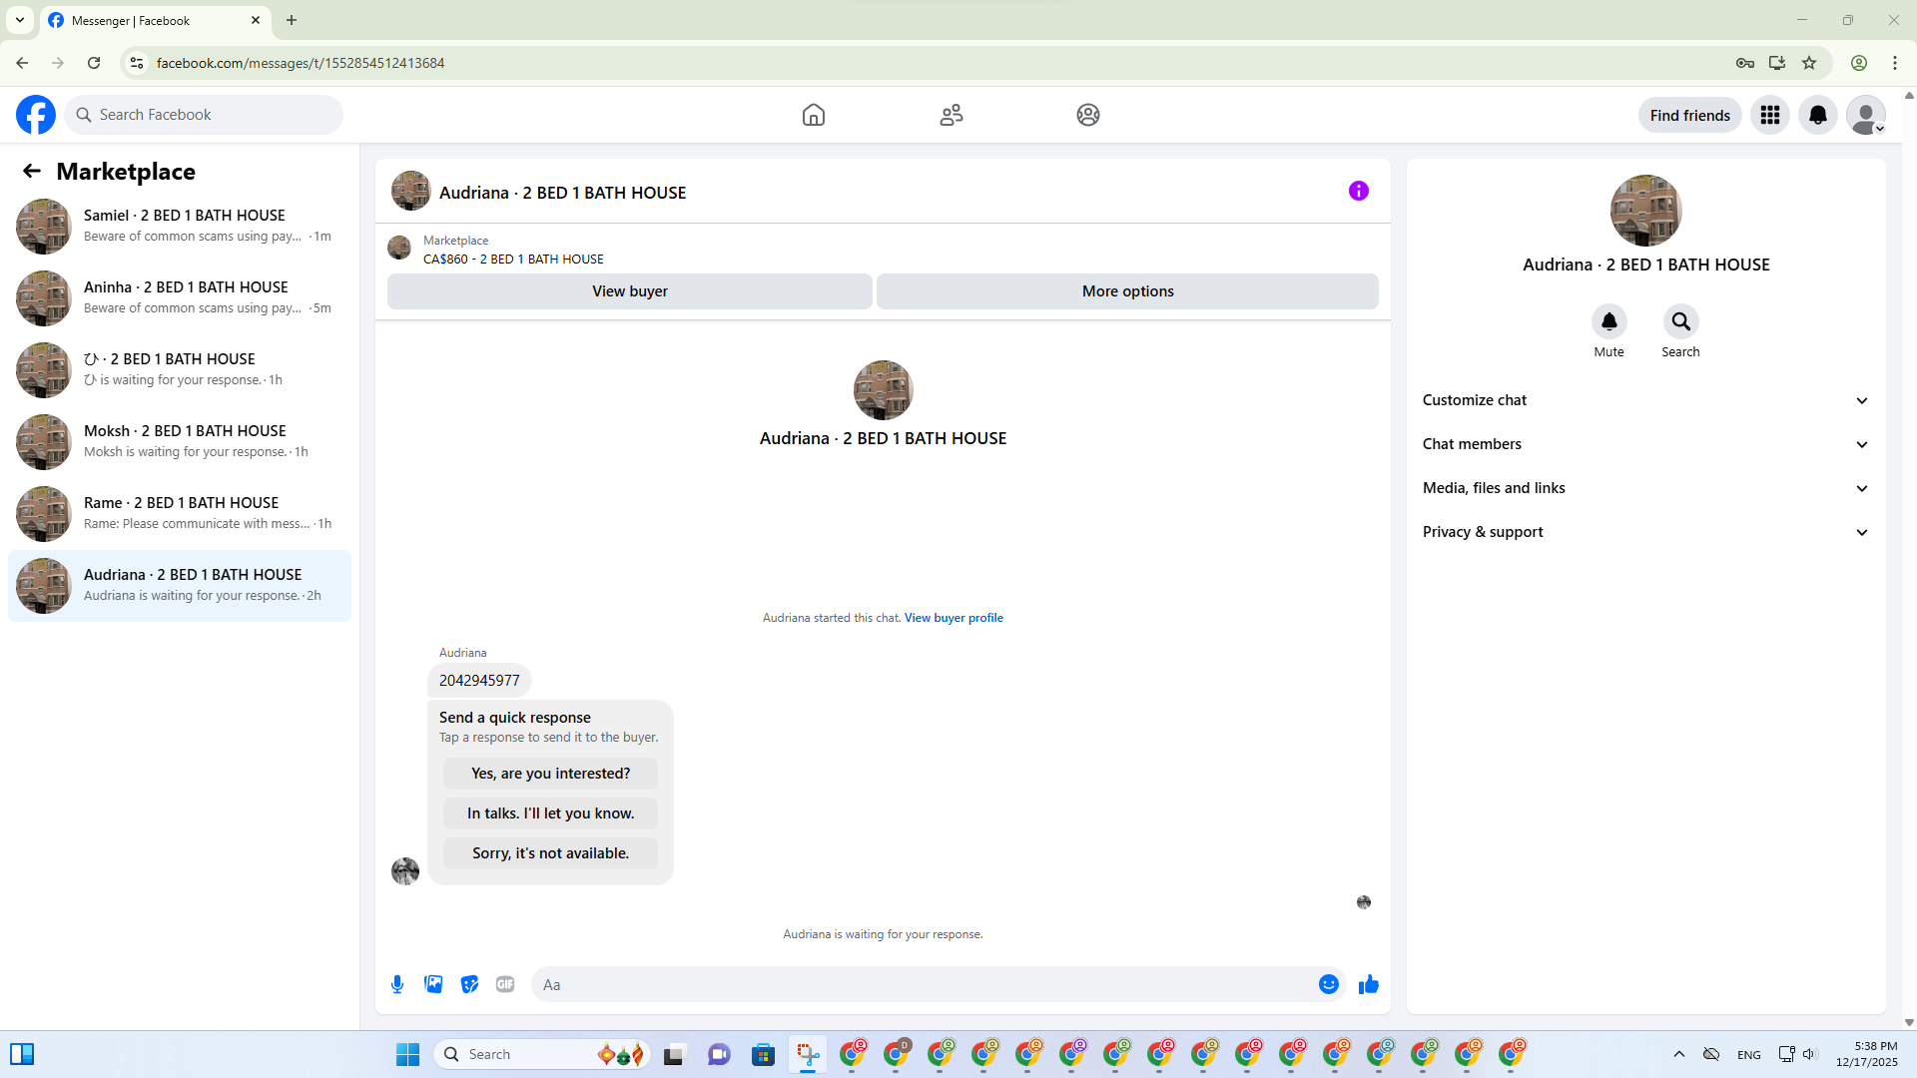Mute this conversation with the bell
The image size is (1917, 1078).
click(x=1608, y=321)
